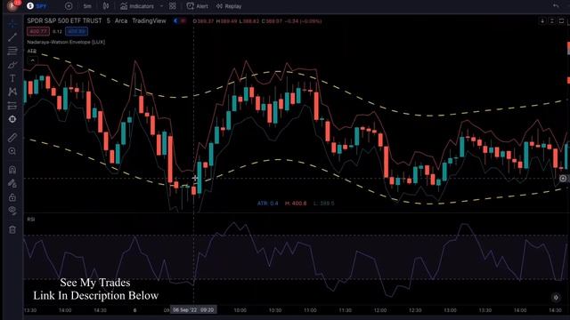Select the Text annotation tool
Screen dimensions: 570x320
click(x=12, y=78)
